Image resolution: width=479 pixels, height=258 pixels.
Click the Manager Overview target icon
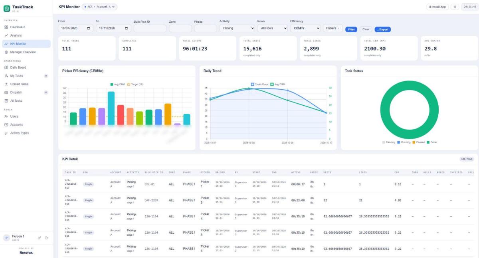pyautogui.click(x=6, y=52)
